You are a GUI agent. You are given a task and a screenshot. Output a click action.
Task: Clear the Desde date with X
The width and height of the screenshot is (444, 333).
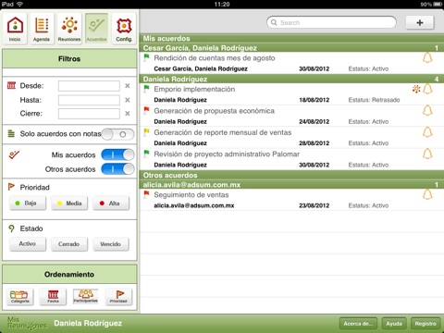pos(128,86)
